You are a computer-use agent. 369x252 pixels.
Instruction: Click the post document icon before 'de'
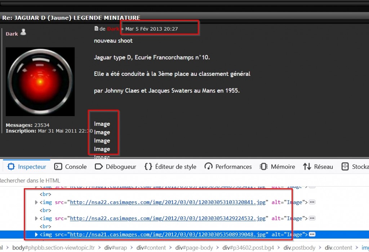pyautogui.click(x=96, y=28)
